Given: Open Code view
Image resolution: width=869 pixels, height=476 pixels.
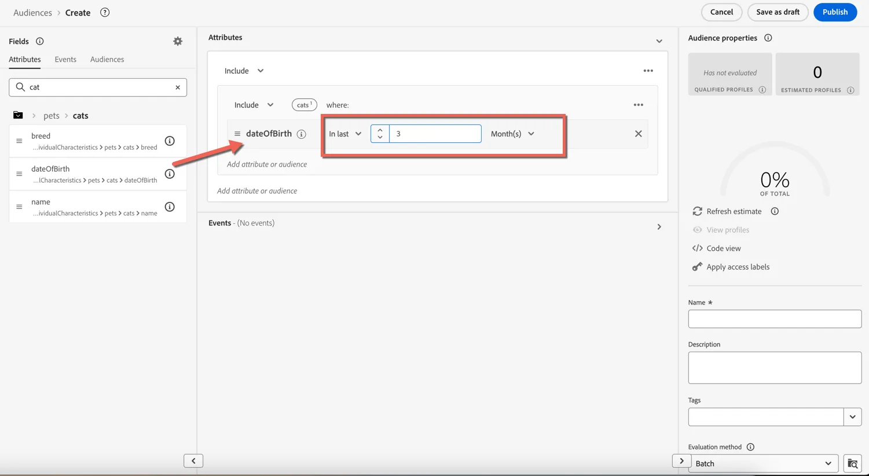Looking at the screenshot, I should tap(716, 248).
